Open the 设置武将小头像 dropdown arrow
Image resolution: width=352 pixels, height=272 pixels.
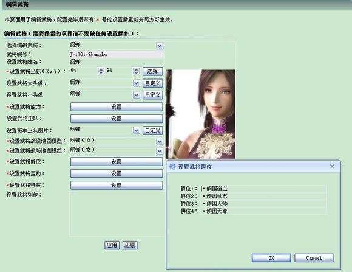137,95
